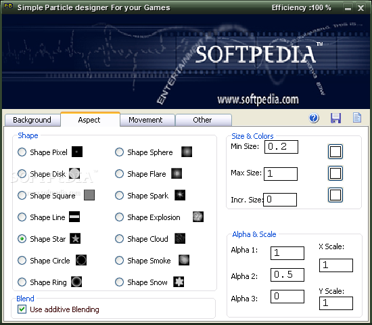
Task: Minimize the Particle designer window
Action: 348,8
